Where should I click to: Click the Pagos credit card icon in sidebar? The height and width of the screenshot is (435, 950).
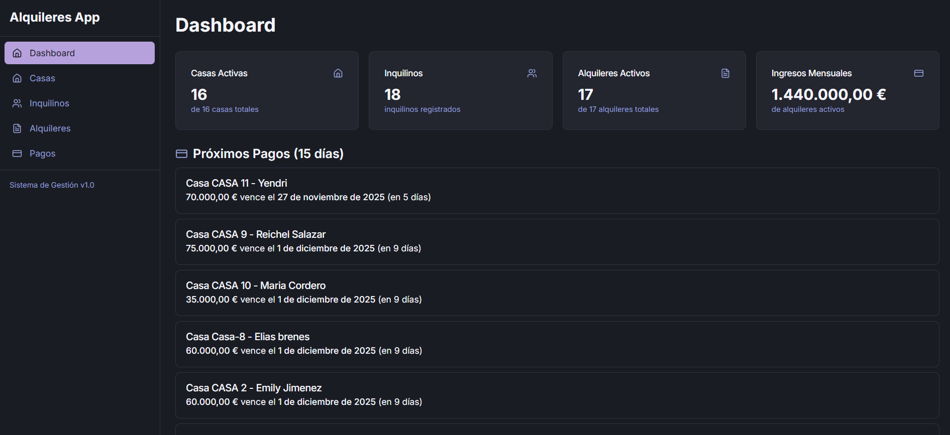(17, 154)
